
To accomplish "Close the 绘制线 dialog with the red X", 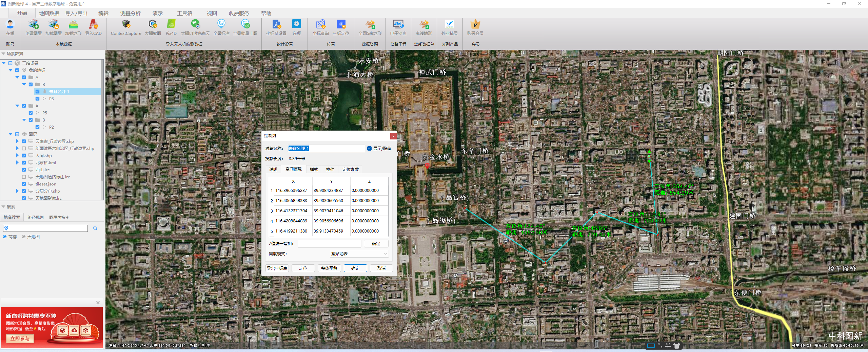I will [x=393, y=136].
